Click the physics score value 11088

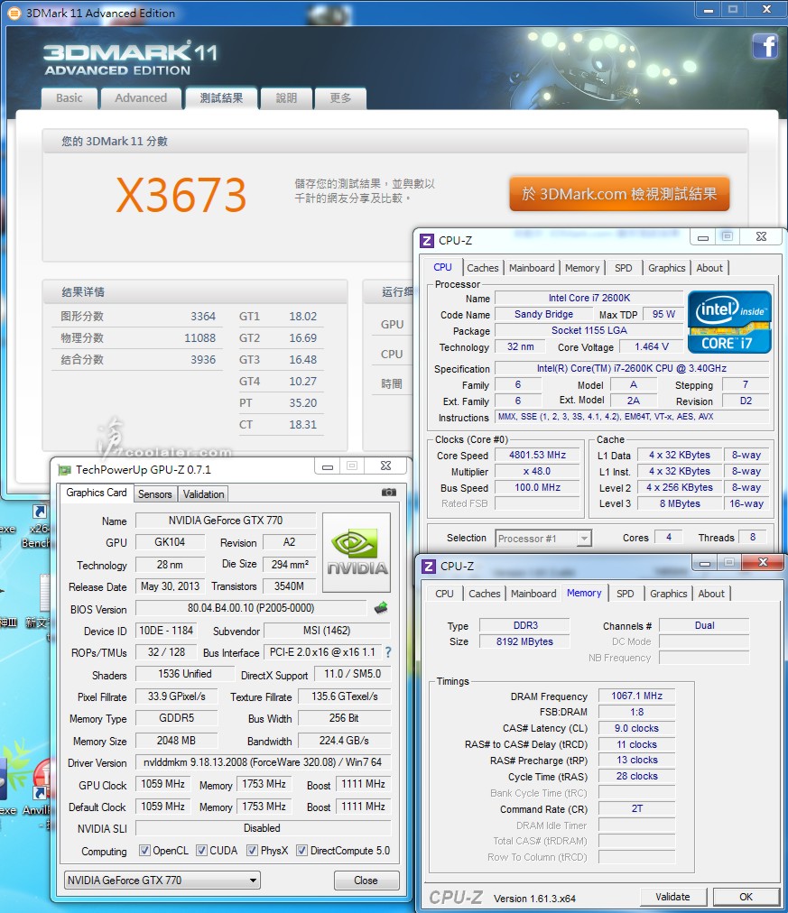tap(199, 337)
